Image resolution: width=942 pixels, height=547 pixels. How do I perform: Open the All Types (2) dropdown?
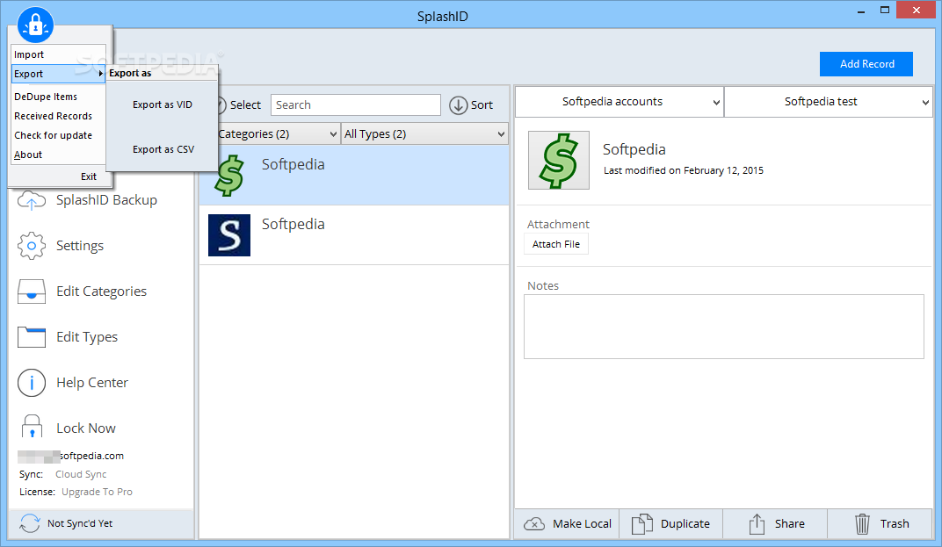[x=424, y=134]
